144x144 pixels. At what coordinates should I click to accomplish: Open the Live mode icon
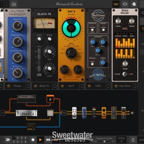[x=134, y=4]
